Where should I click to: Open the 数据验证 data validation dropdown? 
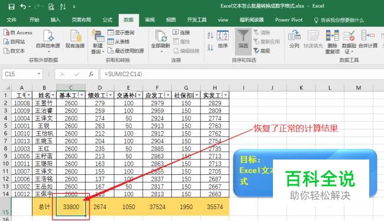(x=349, y=41)
